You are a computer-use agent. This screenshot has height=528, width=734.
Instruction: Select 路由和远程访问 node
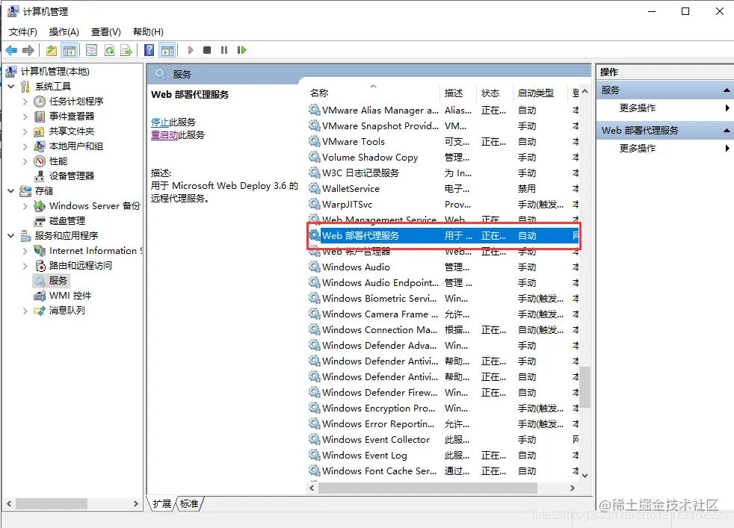tap(81, 266)
